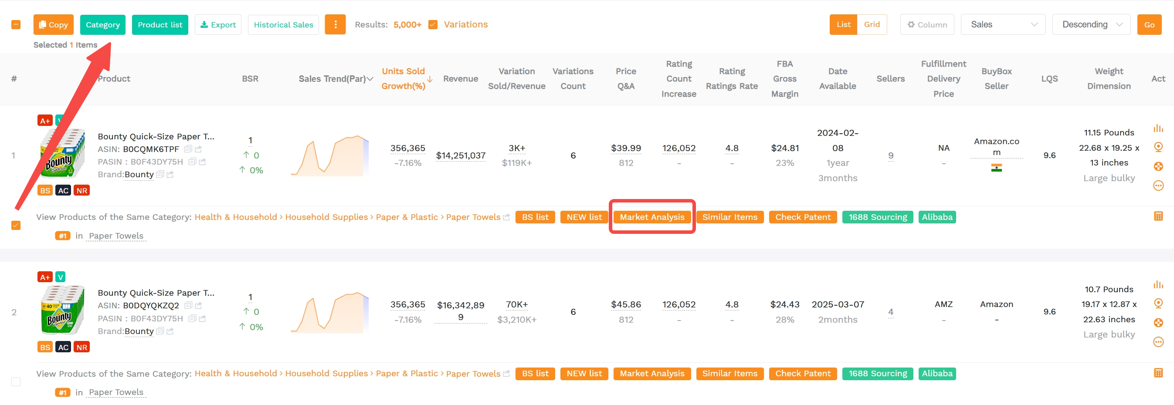Screen dimensions: 1174x405
Task: Click the cross-circle icon for ASIN B0CQMK6TPF row
Action: (1158, 166)
